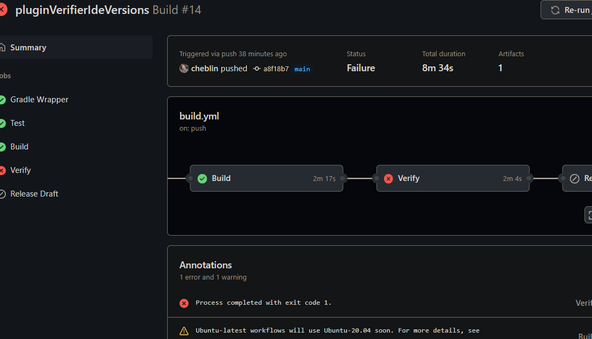Select the Verify job in the sidebar

pos(21,170)
